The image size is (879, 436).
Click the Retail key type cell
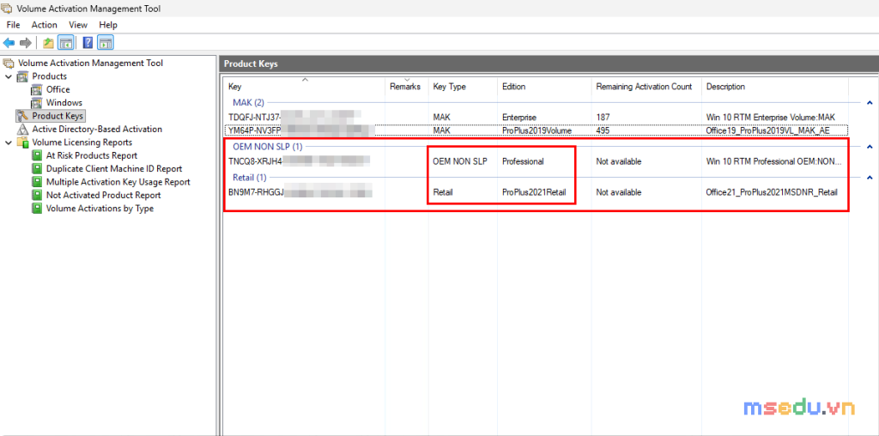pyautogui.click(x=442, y=192)
